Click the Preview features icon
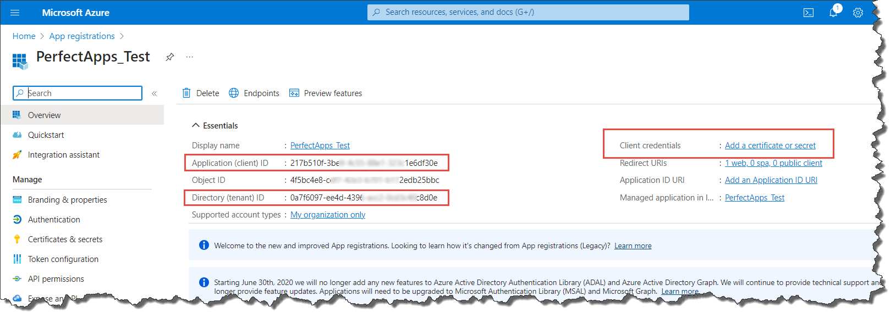 [x=294, y=93]
